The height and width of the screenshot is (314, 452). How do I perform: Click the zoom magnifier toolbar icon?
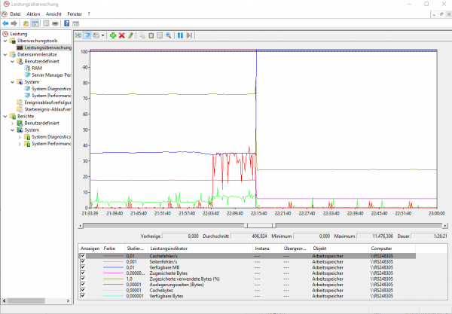click(169, 35)
